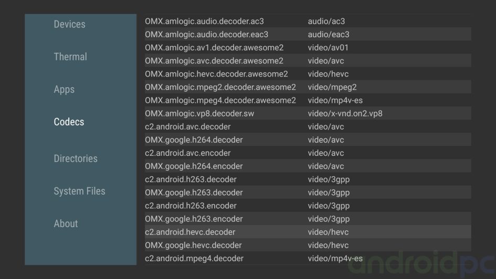Choose the OMX.amlogic.mpeg2.decoder.awesome2 entry
496x279 pixels.
coord(220,87)
